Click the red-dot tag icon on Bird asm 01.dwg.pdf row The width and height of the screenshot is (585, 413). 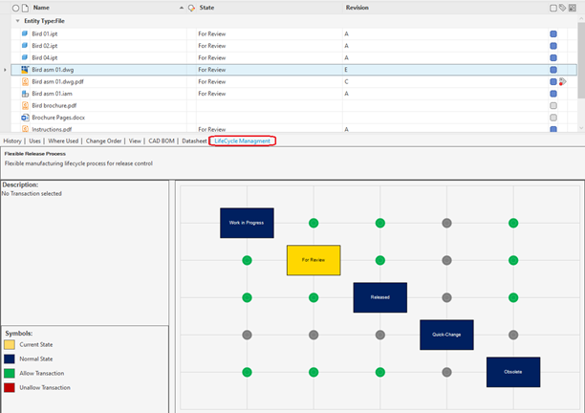[x=563, y=81]
